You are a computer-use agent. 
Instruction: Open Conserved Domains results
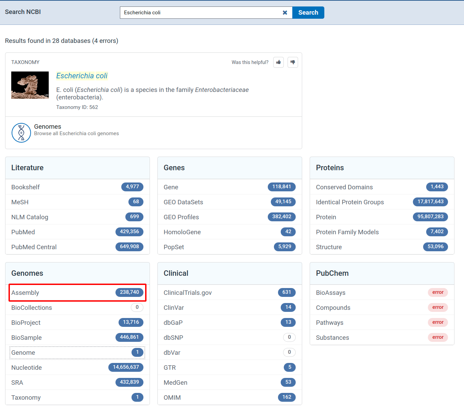382,187
